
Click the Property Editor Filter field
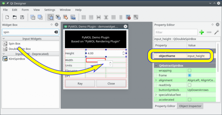[x=176, y=32]
